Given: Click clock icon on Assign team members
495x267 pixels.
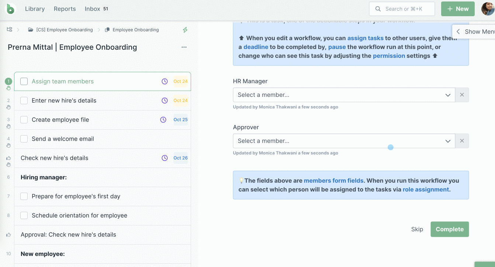Looking at the screenshot, I should [x=165, y=81].
